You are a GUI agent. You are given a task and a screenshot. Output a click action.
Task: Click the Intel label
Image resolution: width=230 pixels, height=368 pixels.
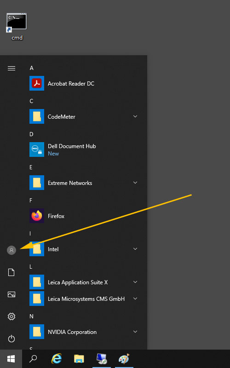53,249
